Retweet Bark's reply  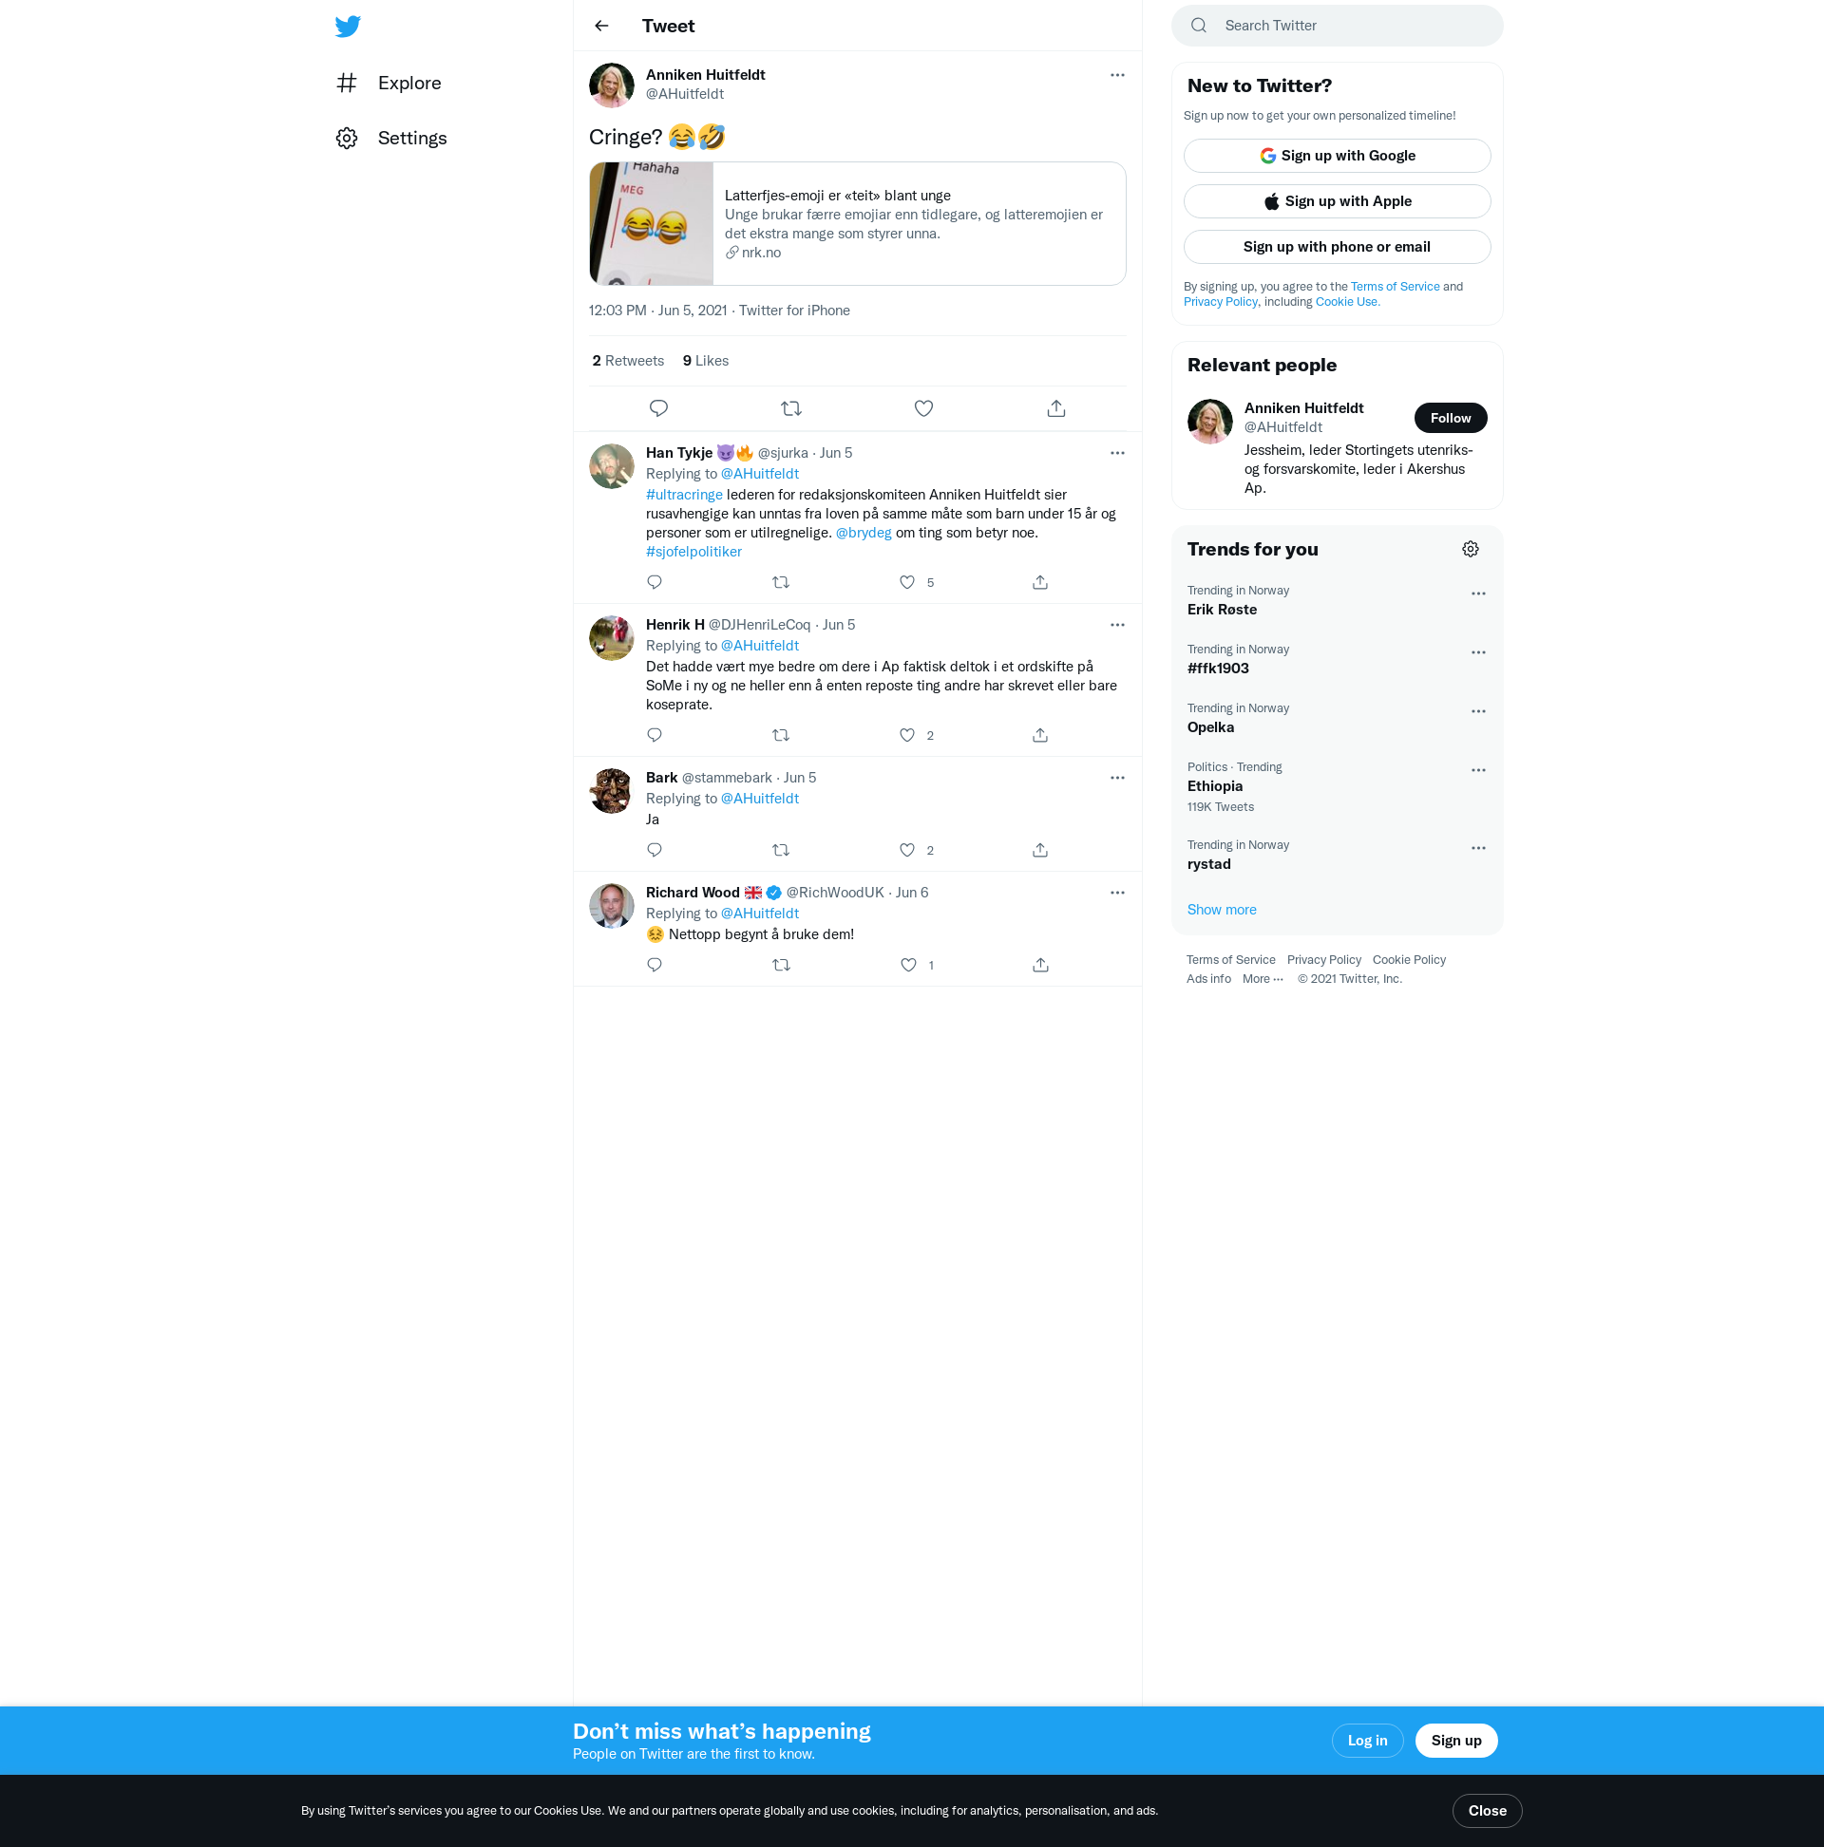781,850
